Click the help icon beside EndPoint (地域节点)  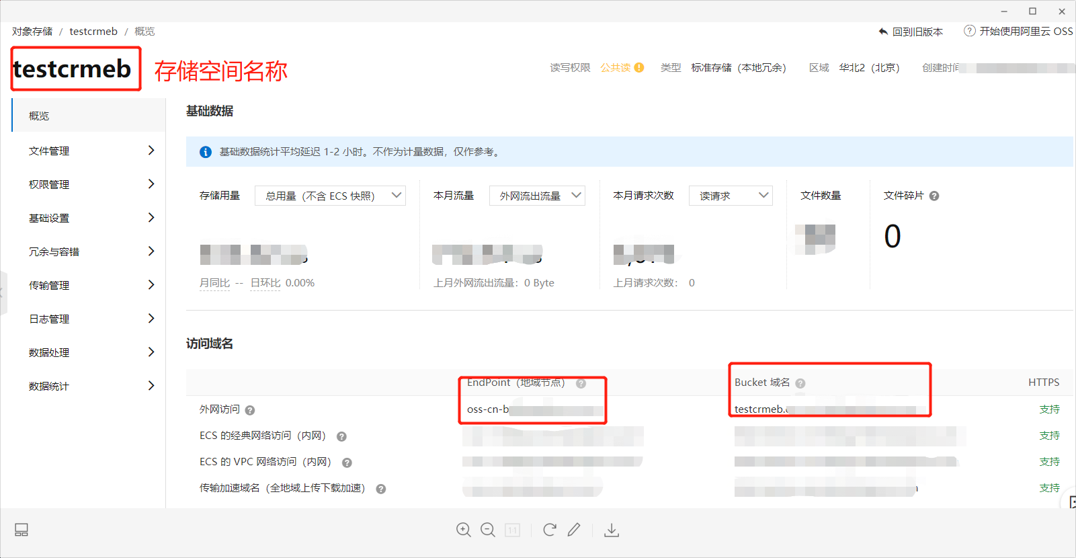pyautogui.click(x=581, y=383)
